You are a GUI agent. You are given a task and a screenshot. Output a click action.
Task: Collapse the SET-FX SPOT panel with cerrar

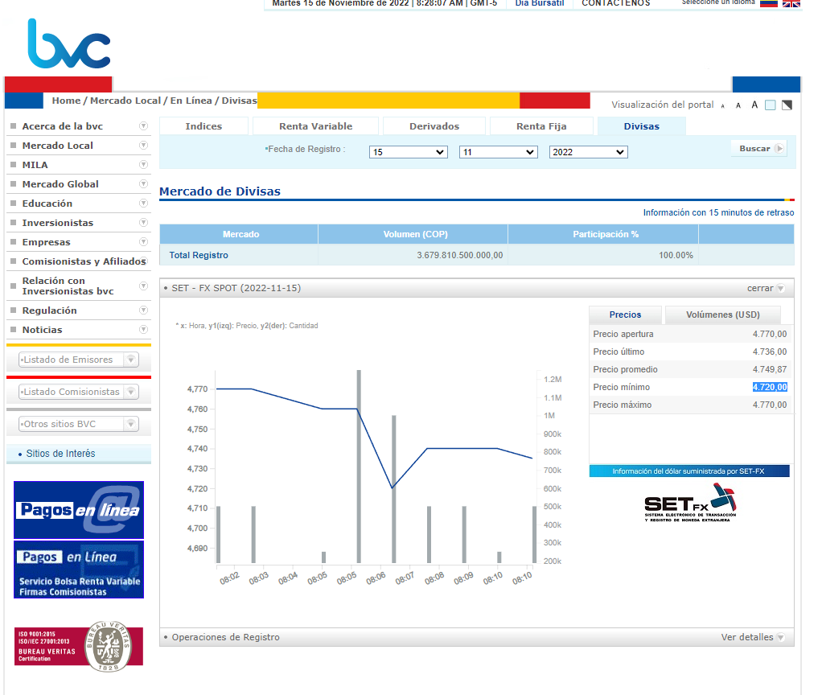(766, 288)
